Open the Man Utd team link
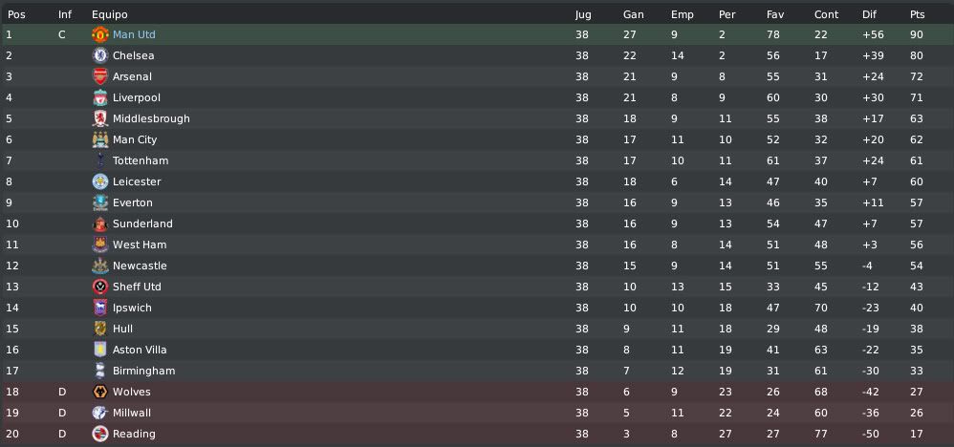The height and width of the screenshot is (447, 954). 134,34
